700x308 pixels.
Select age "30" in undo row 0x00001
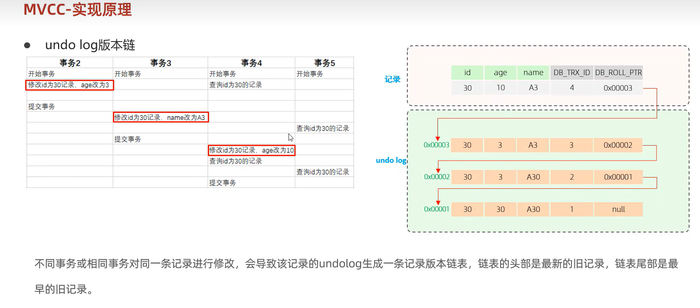[x=500, y=209]
